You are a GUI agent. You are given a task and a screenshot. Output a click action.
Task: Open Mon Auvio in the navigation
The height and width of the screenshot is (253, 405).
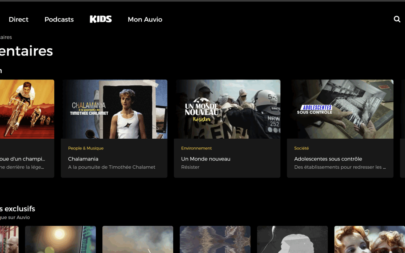click(x=145, y=19)
